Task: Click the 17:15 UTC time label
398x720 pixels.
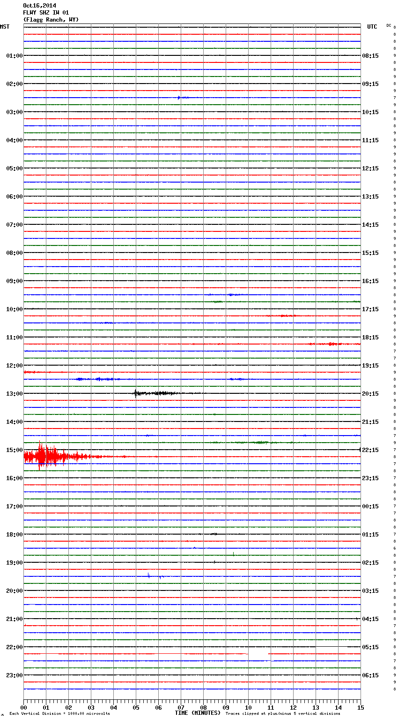Action: click(370, 309)
